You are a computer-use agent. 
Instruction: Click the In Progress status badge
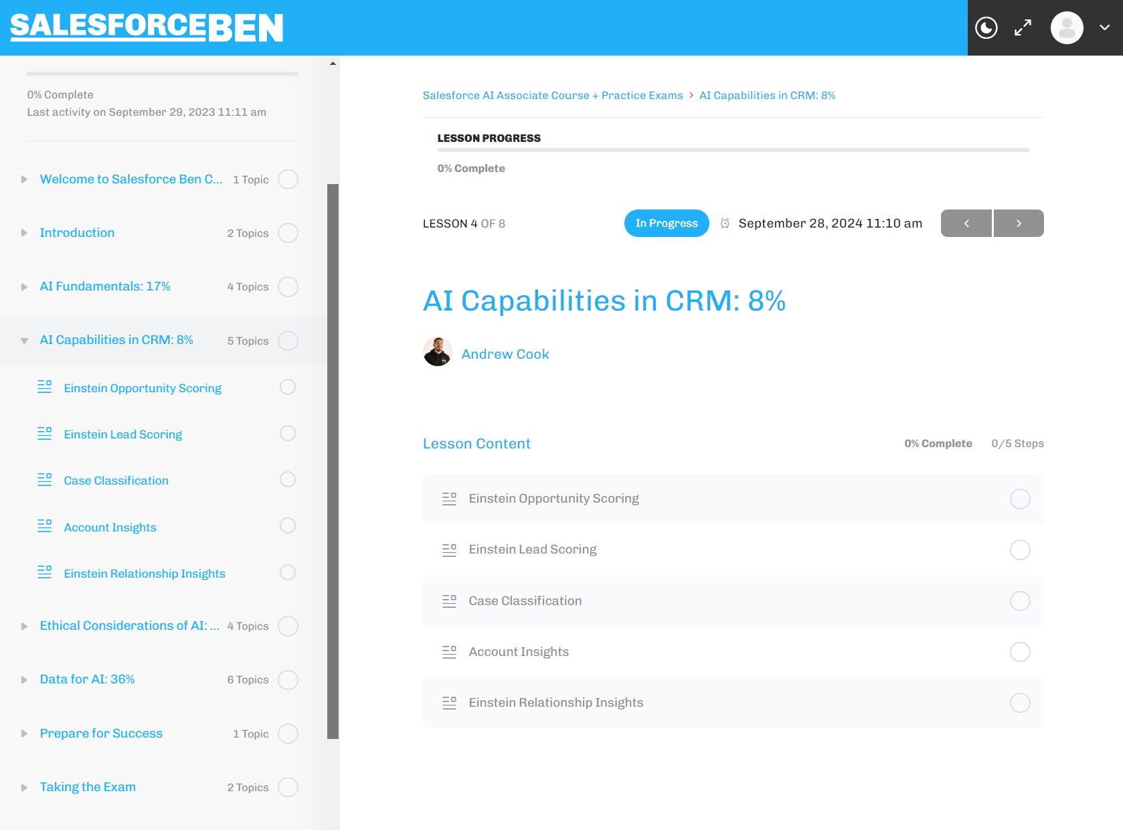(667, 224)
